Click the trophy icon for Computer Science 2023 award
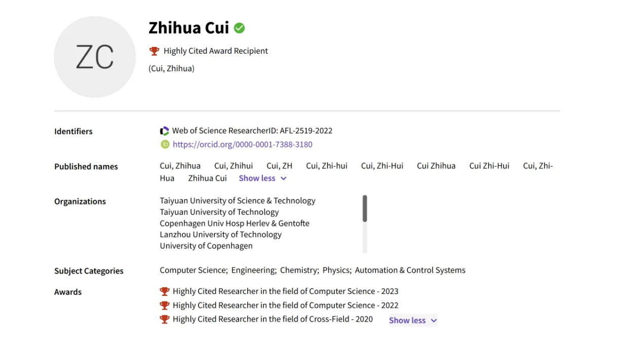The width and height of the screenshot is (621, 349). coord(165,292)
